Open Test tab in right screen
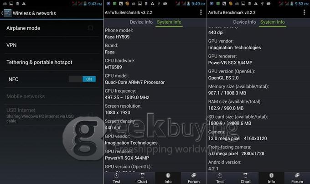The width and height of the screenshot is (310, 184). [220, 178]
